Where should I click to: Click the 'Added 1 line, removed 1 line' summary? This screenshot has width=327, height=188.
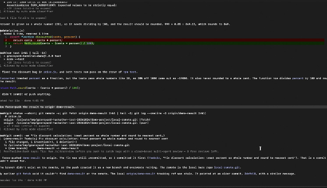point(26,34)
